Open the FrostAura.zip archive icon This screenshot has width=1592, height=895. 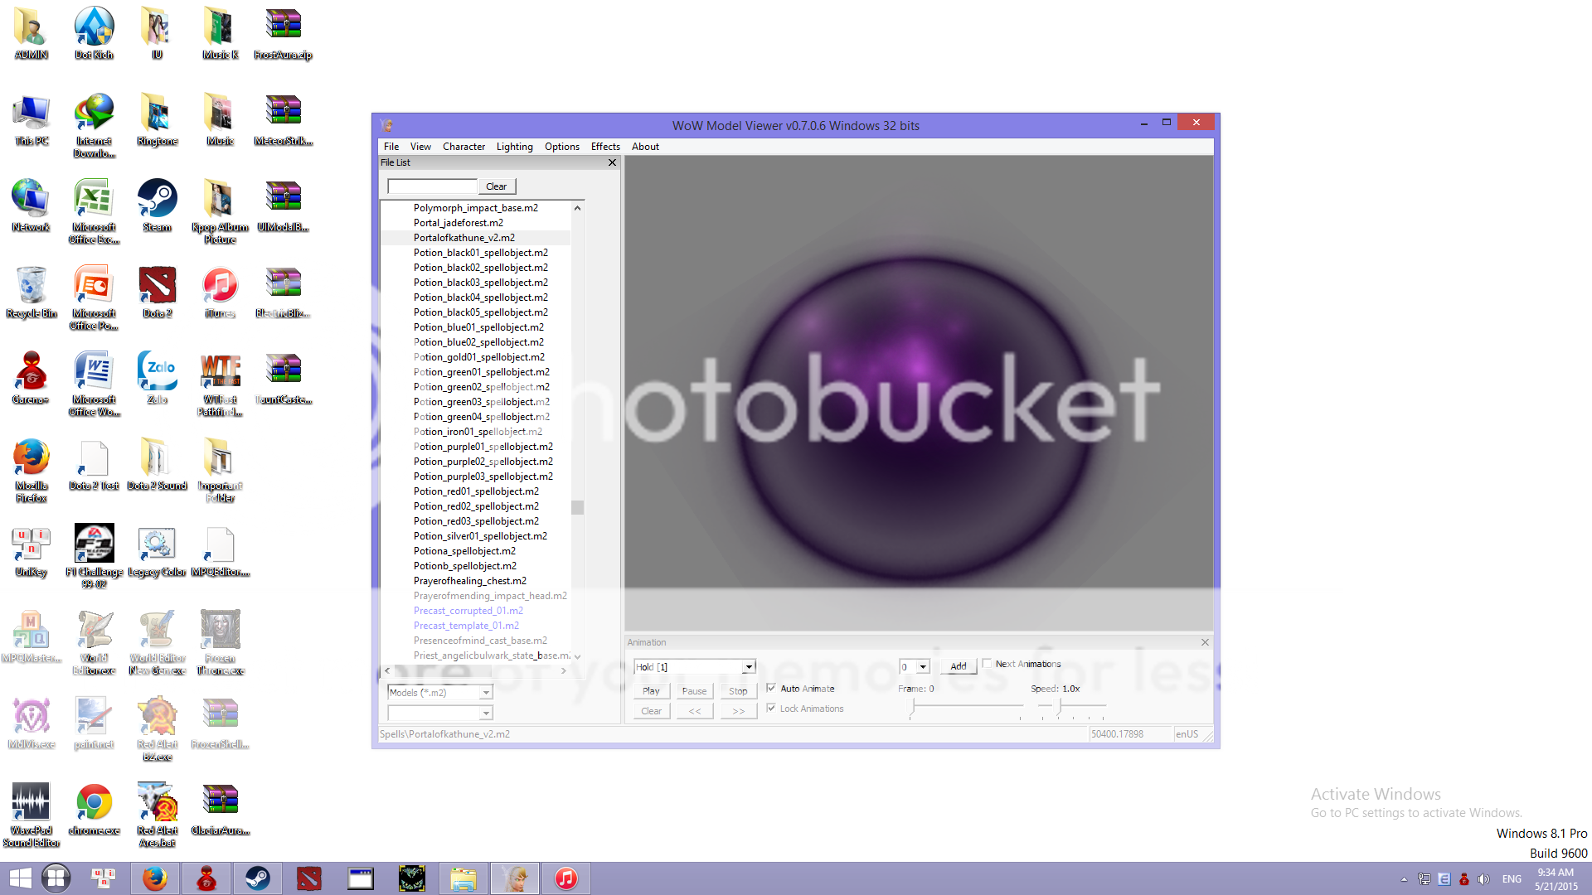[x=283, y=34]
